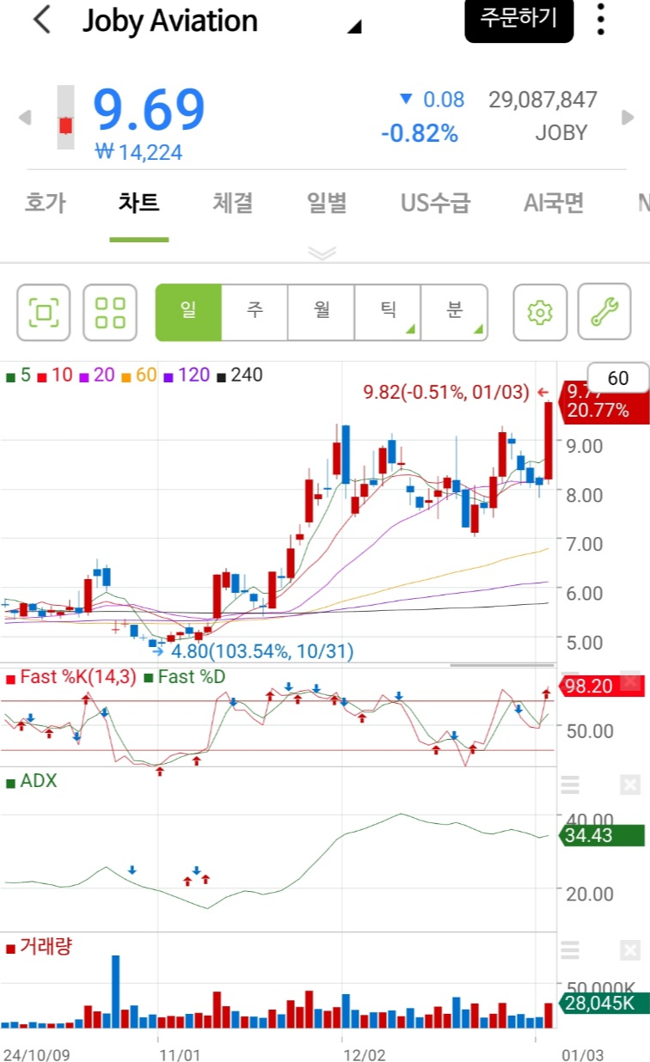Open the AI국면 tab
The width and height of the screenshot is (650, 1062).
pos(554,204)
